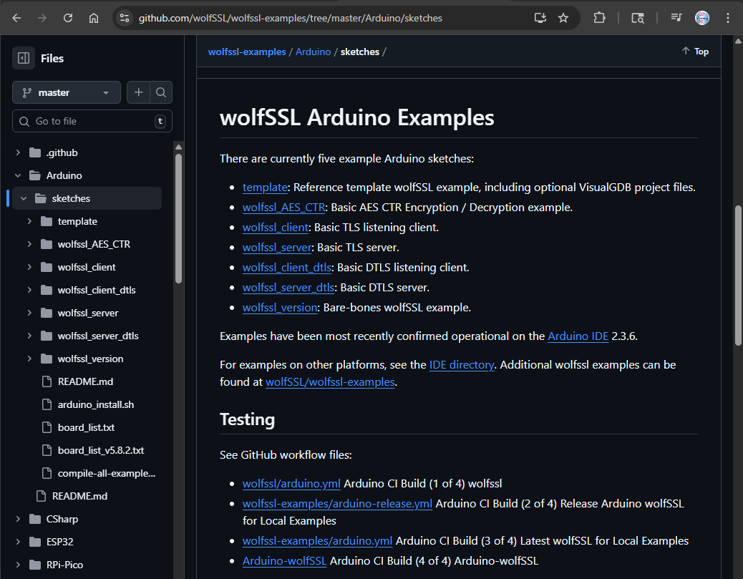Viewport: 743px width, 579px height.
Task: Expand the ESP32 folder
Action: (x=18, y=542)
